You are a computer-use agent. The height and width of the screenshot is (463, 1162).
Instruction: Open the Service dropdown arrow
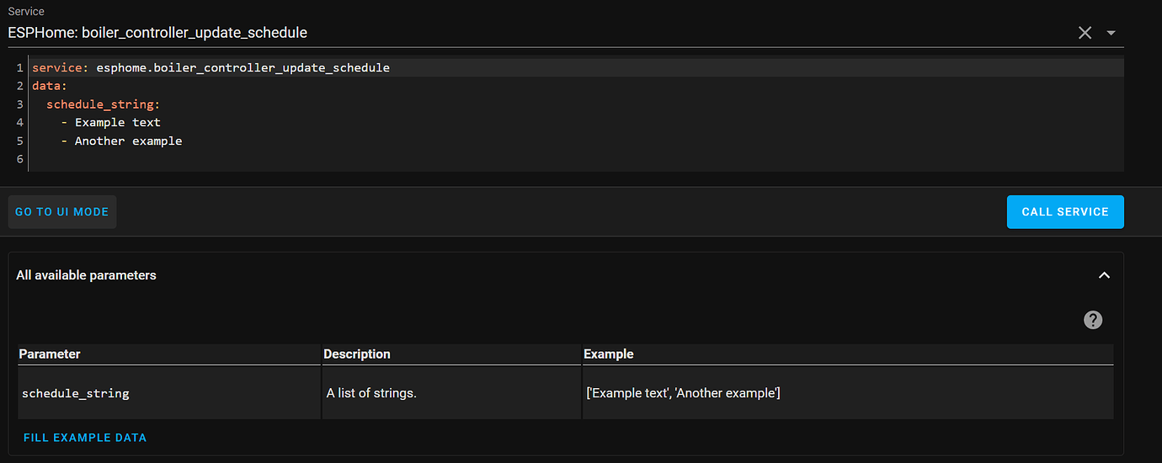(1111, 33)
